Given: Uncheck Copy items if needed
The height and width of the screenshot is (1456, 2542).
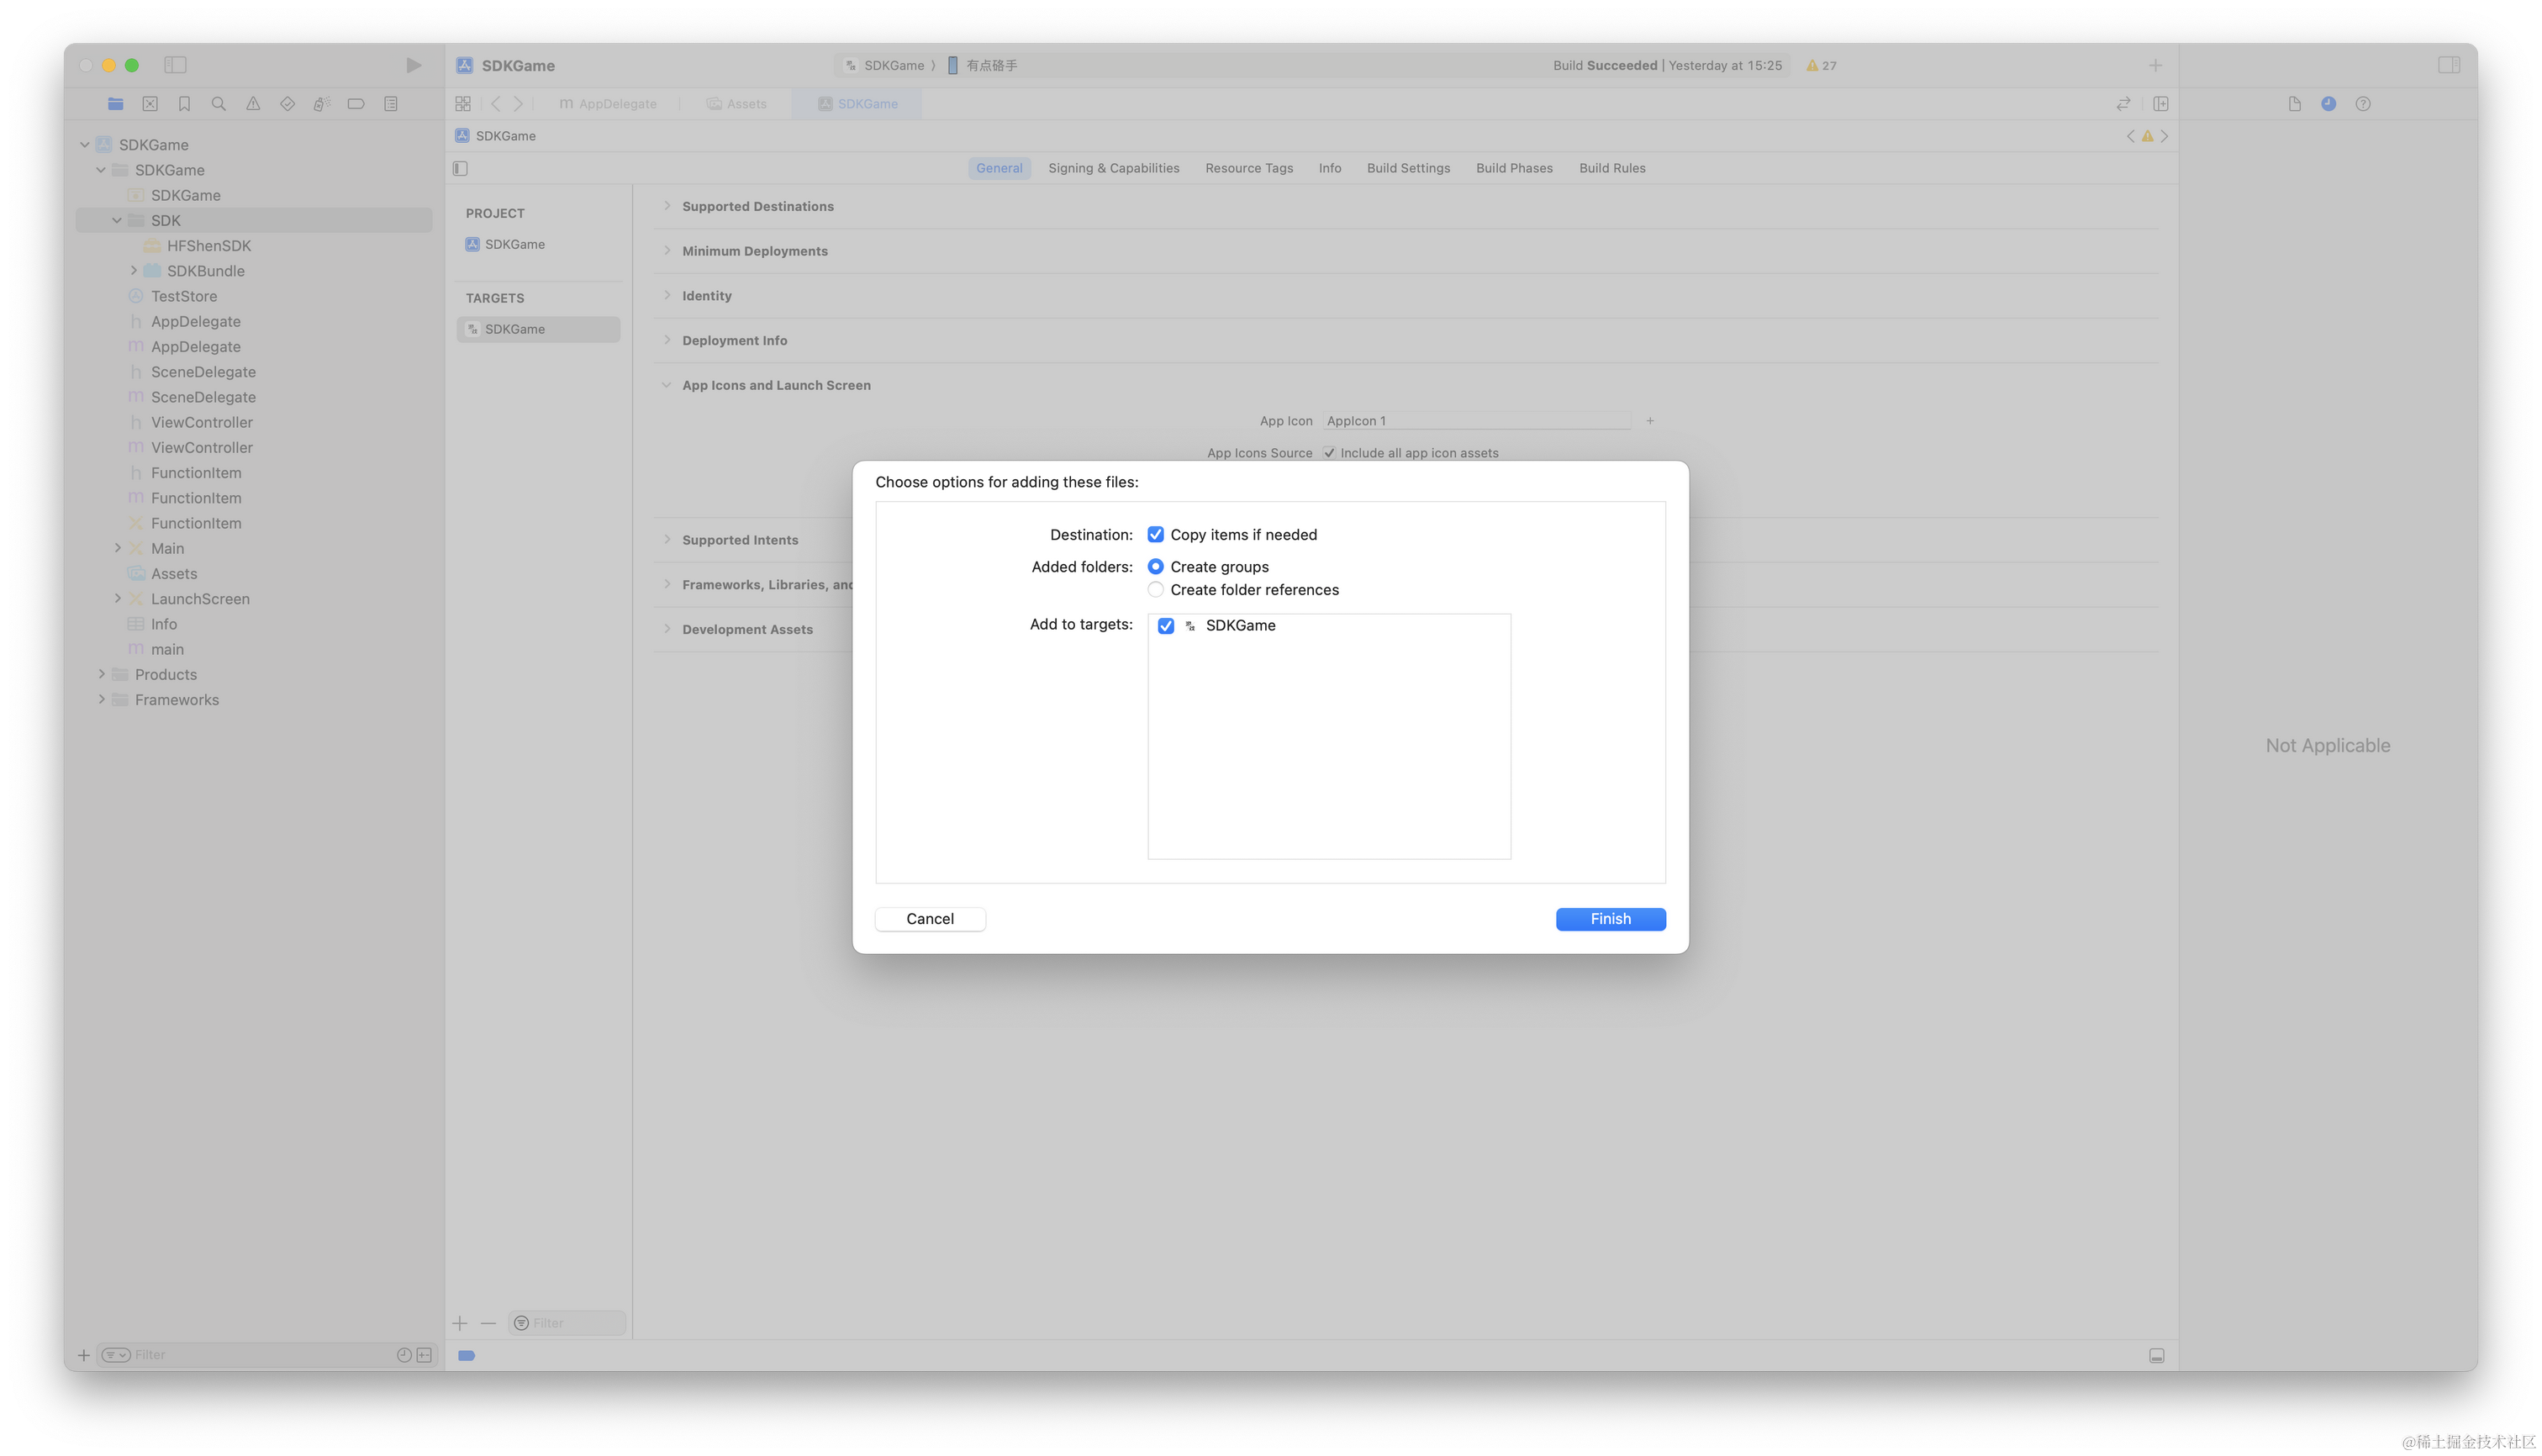Looking at the screenshot, I should 1156,535.
